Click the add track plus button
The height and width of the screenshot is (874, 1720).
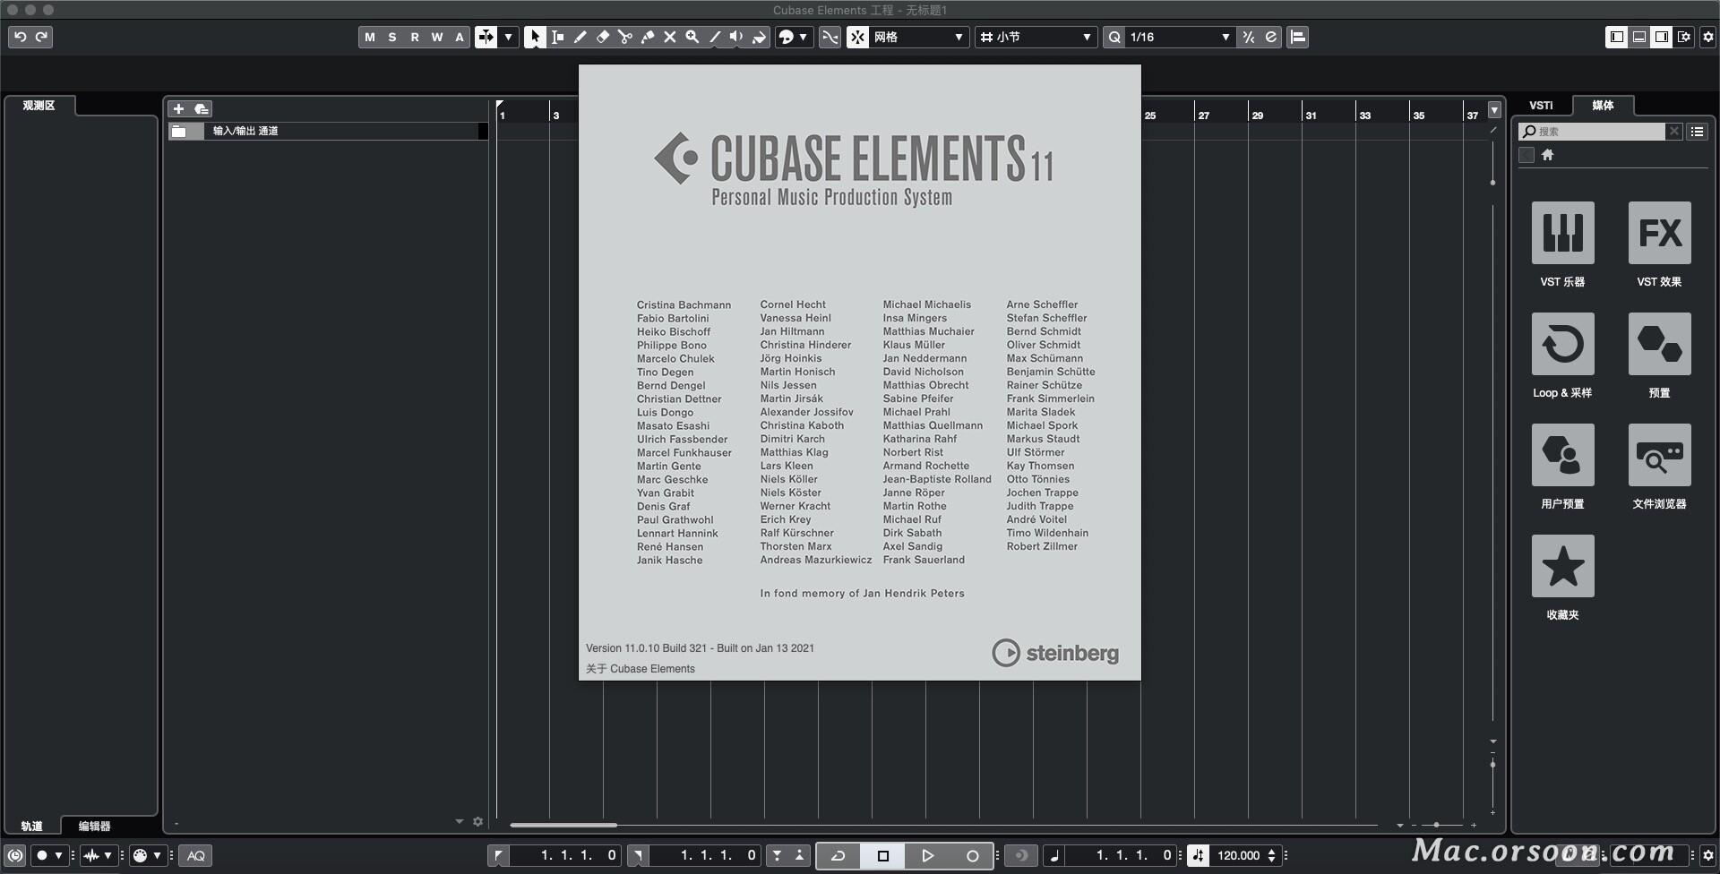(x=178, y=108)
